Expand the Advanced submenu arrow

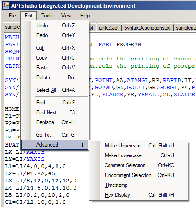click(x=83, y=145)
